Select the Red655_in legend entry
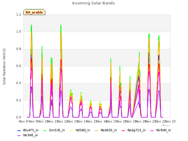The width and height of the screenshot is (188, 141). point(106,130)
